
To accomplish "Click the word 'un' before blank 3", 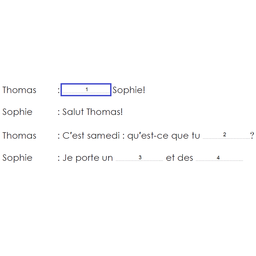I will coord(107,158).
